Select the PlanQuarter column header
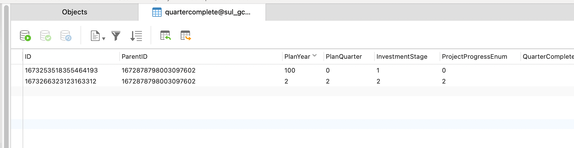The image size is (574, 148). coord(344,57)
